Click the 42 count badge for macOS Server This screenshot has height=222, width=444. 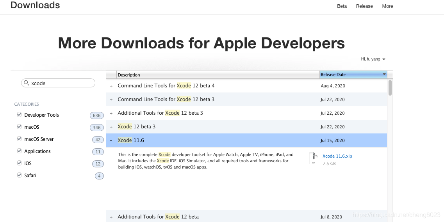point(98,140)
